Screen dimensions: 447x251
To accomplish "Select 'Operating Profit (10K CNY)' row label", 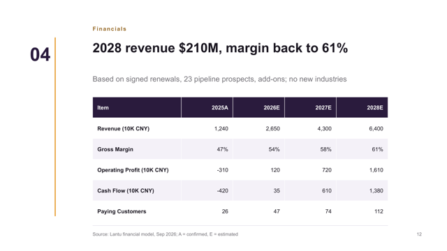I will coord(133,170).
